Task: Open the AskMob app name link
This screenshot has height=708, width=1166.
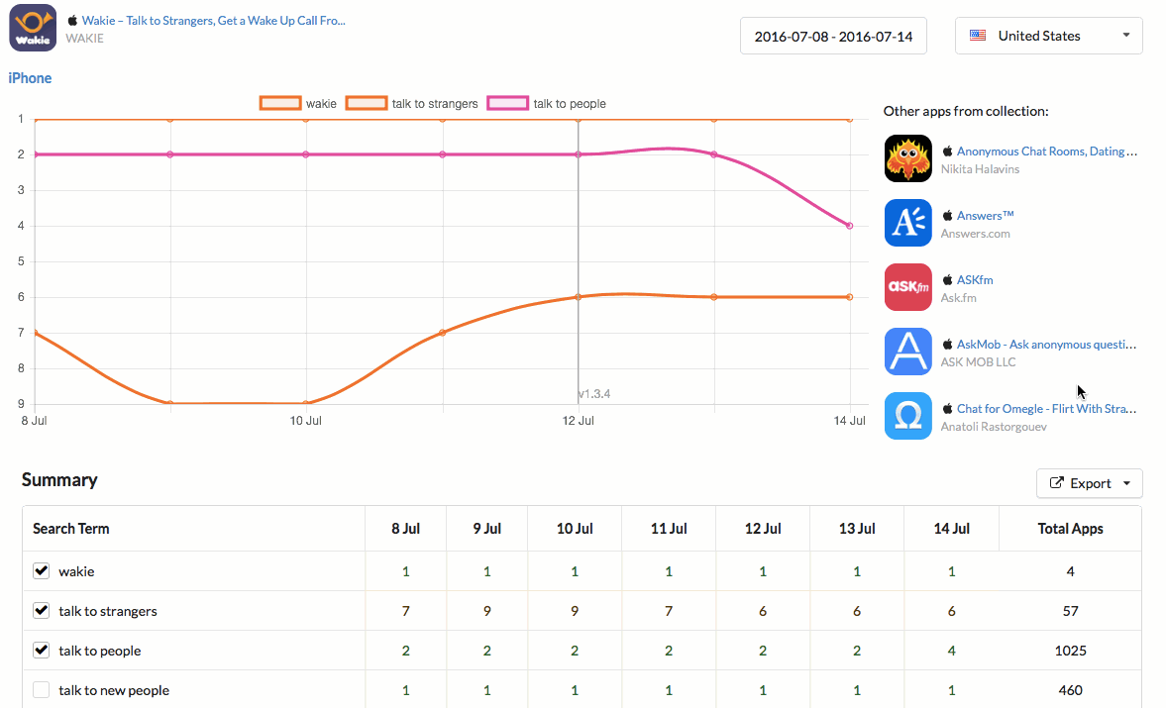Action: coord(1046,345)
